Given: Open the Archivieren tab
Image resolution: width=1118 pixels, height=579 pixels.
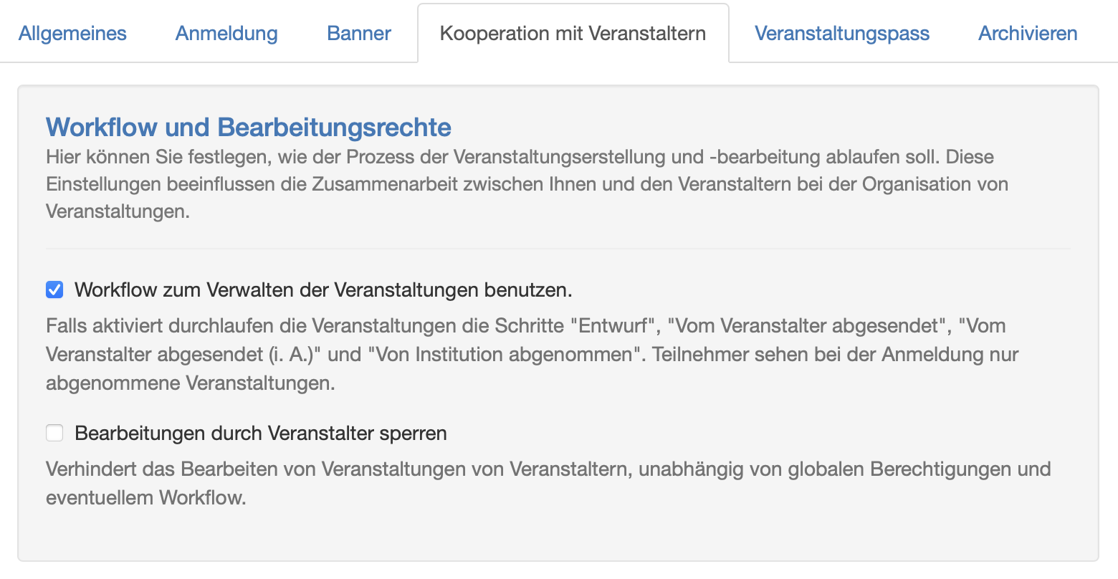Looking at the screenshot, I should pyautogui.click(x=1028, y=34).
